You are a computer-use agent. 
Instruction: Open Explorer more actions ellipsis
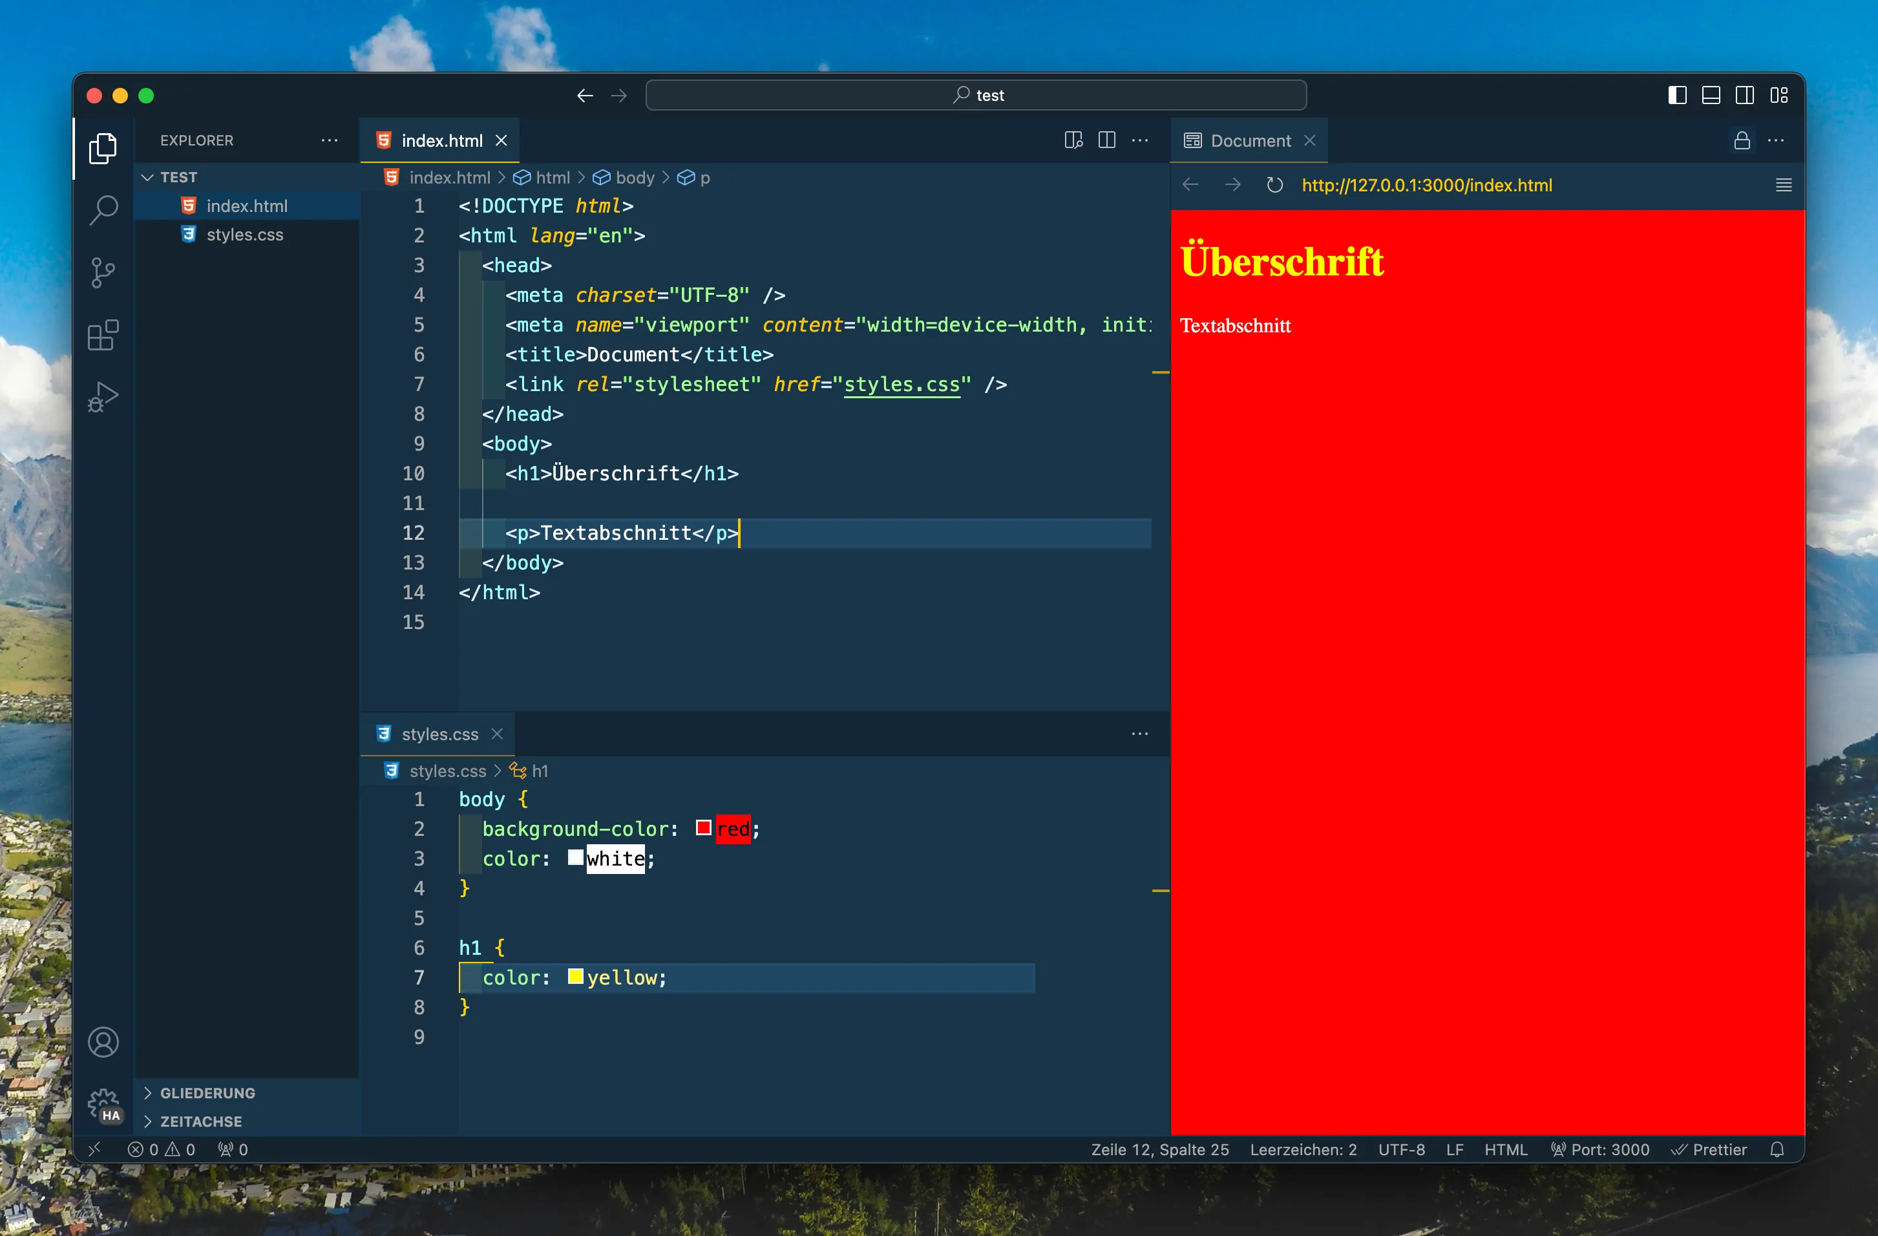pyautogui.click(x=330, y=140)
